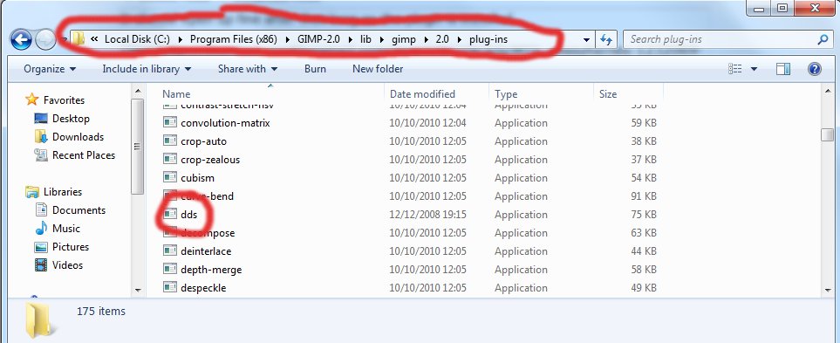Viewport: 840px width, 343px height.
Task: Click the Desktop icon in sidebar
Action: [x=41, y=119]
